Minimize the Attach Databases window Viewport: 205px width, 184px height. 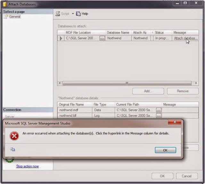(x=177, y=3)
